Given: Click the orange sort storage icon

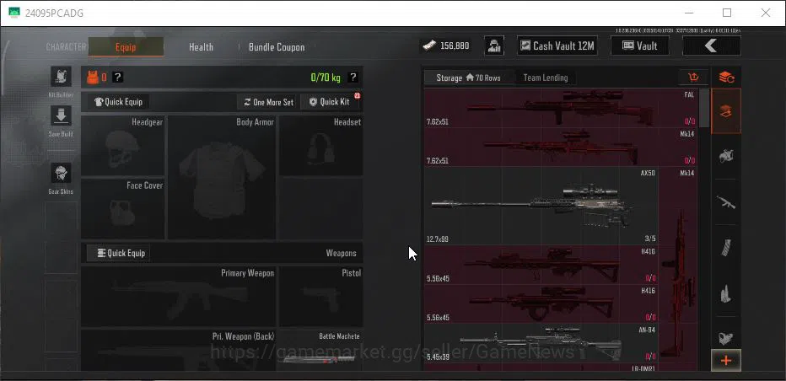Looking at the screenshot, I should click(694, 78).
